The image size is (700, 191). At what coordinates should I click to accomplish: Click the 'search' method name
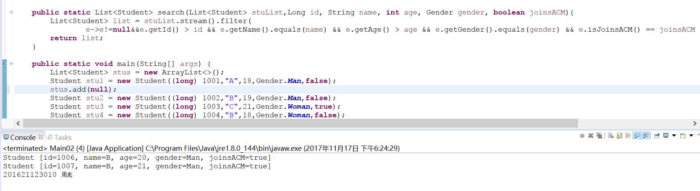[x=171, y=12]
